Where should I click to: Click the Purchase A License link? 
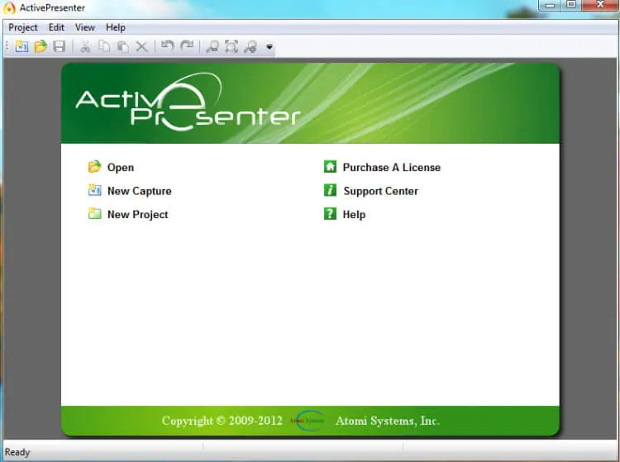click(x=392, y=168)
